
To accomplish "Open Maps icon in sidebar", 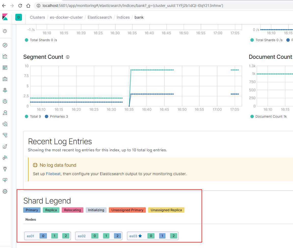I will (5, 90).
